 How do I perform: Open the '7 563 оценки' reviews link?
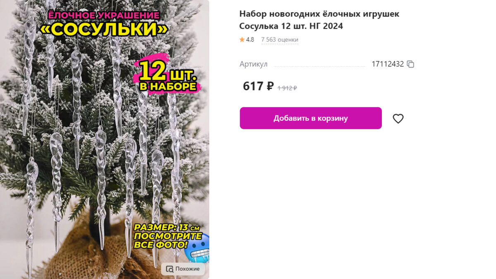(280, 40)
